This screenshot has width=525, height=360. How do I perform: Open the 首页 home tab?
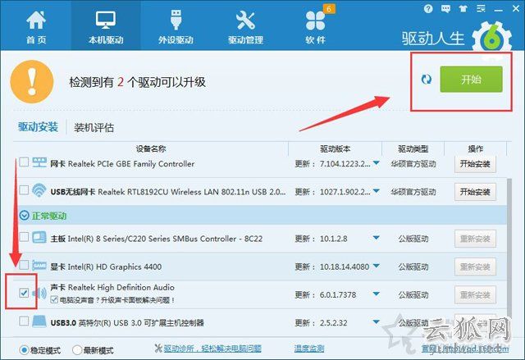36,27
